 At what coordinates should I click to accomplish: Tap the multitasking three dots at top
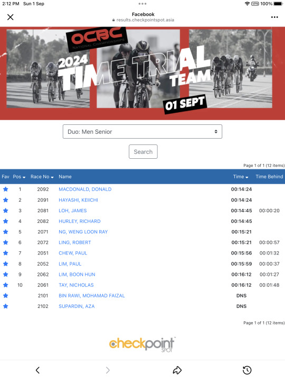(142, 4)
